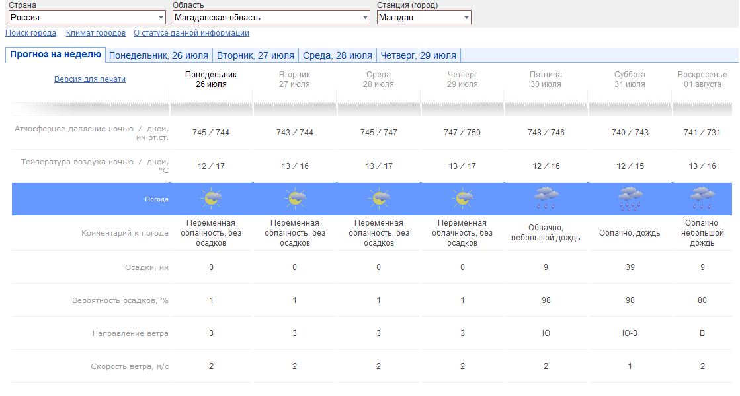740x396 pixels.
Task: Select the Прогноз на неделю tab
Action: [x=56, y=55]
